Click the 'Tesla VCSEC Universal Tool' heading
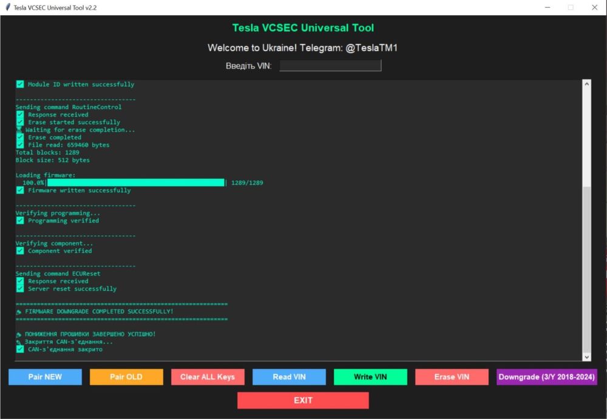The width and height of the screenshot is (607, 419). (303, 28)
